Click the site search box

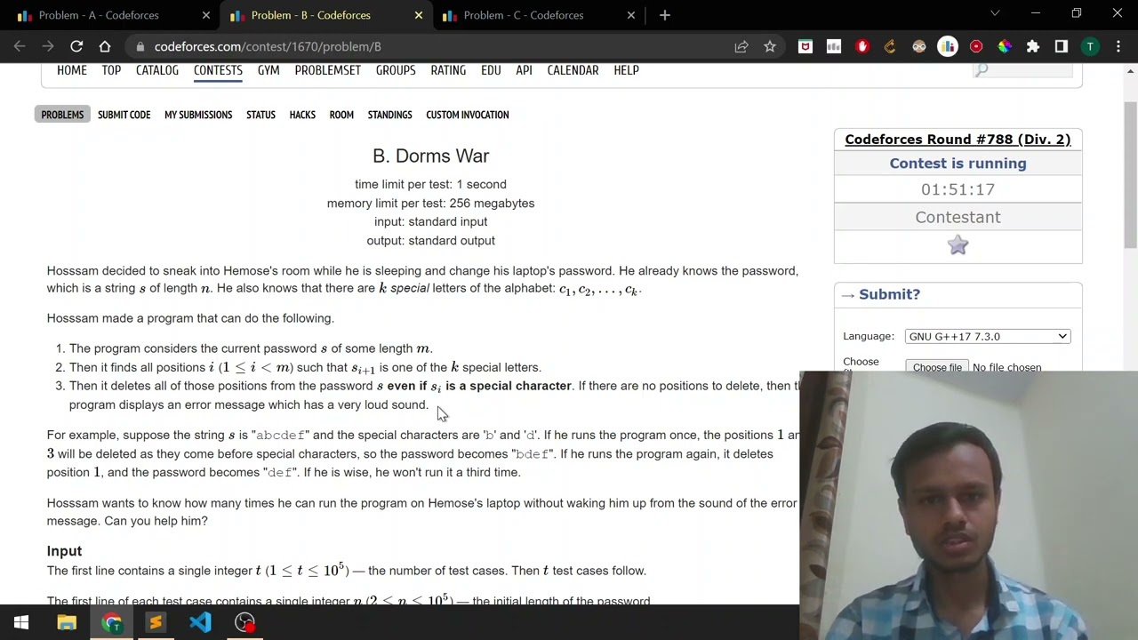(1022, 70)
